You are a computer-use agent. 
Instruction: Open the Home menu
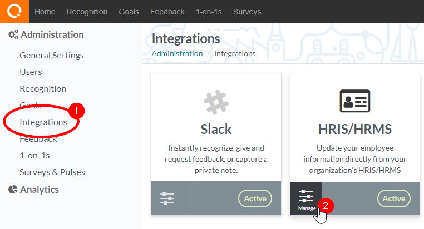click(45, 12)
